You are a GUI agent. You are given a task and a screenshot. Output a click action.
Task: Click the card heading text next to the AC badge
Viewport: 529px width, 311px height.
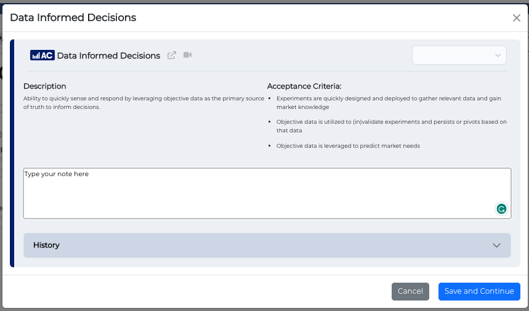[x=108, y=55]
